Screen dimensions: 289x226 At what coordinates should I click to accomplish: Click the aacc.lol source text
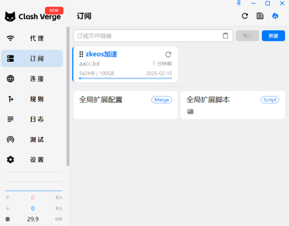[x=89, y=64]
